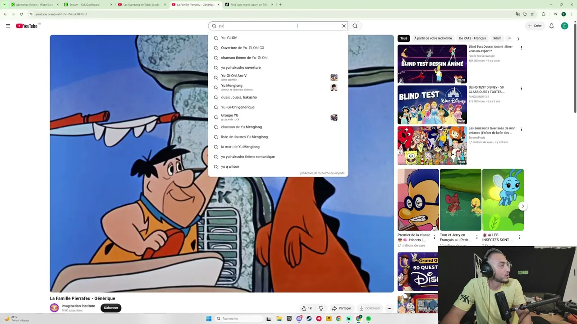Open Epic Games Launcher from taskbar
Image resolution: width=577 pixels, height=324 pixels.
point(289,319)
